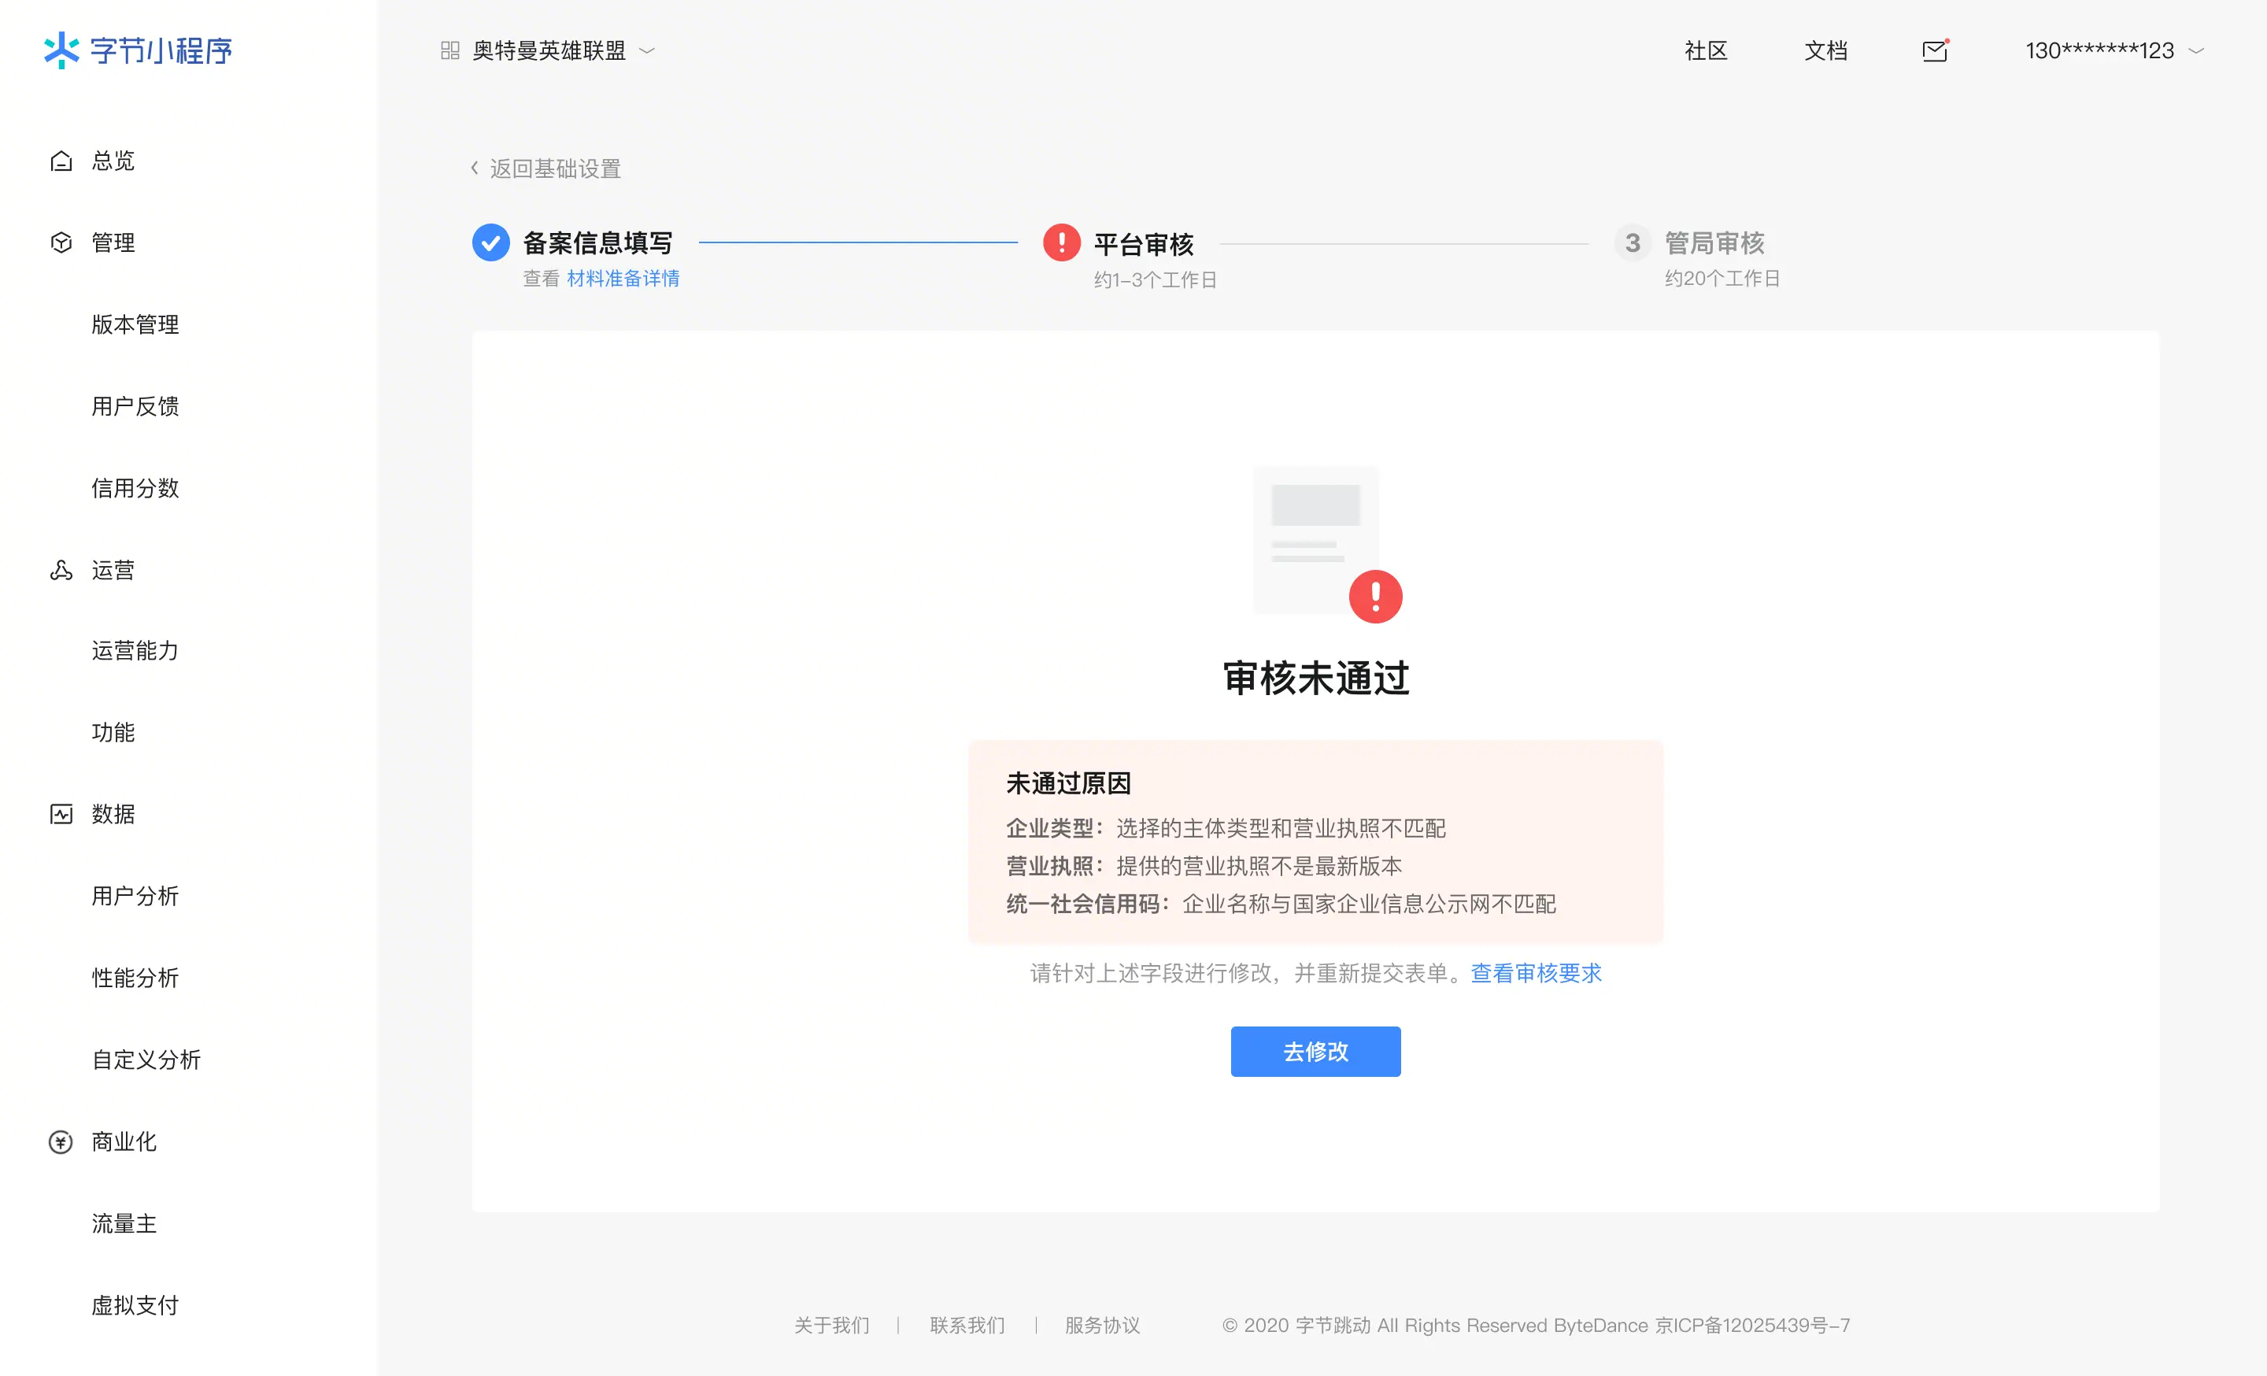Click the red alert icon at 平台审核

pyautogui.click(x=1061, y=242)
